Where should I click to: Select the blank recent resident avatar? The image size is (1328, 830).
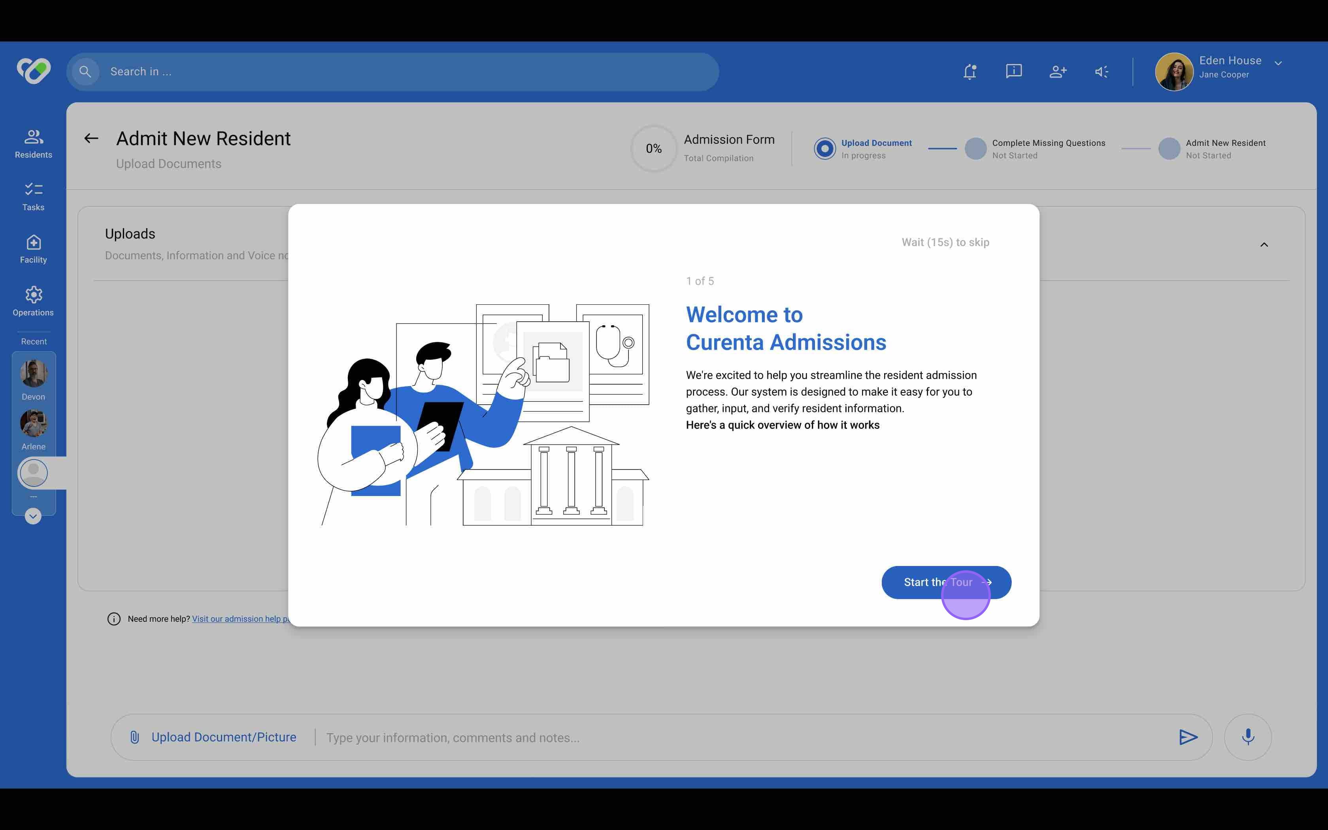[34, 473]
